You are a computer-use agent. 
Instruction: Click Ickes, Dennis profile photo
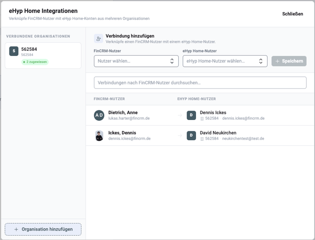99,136
